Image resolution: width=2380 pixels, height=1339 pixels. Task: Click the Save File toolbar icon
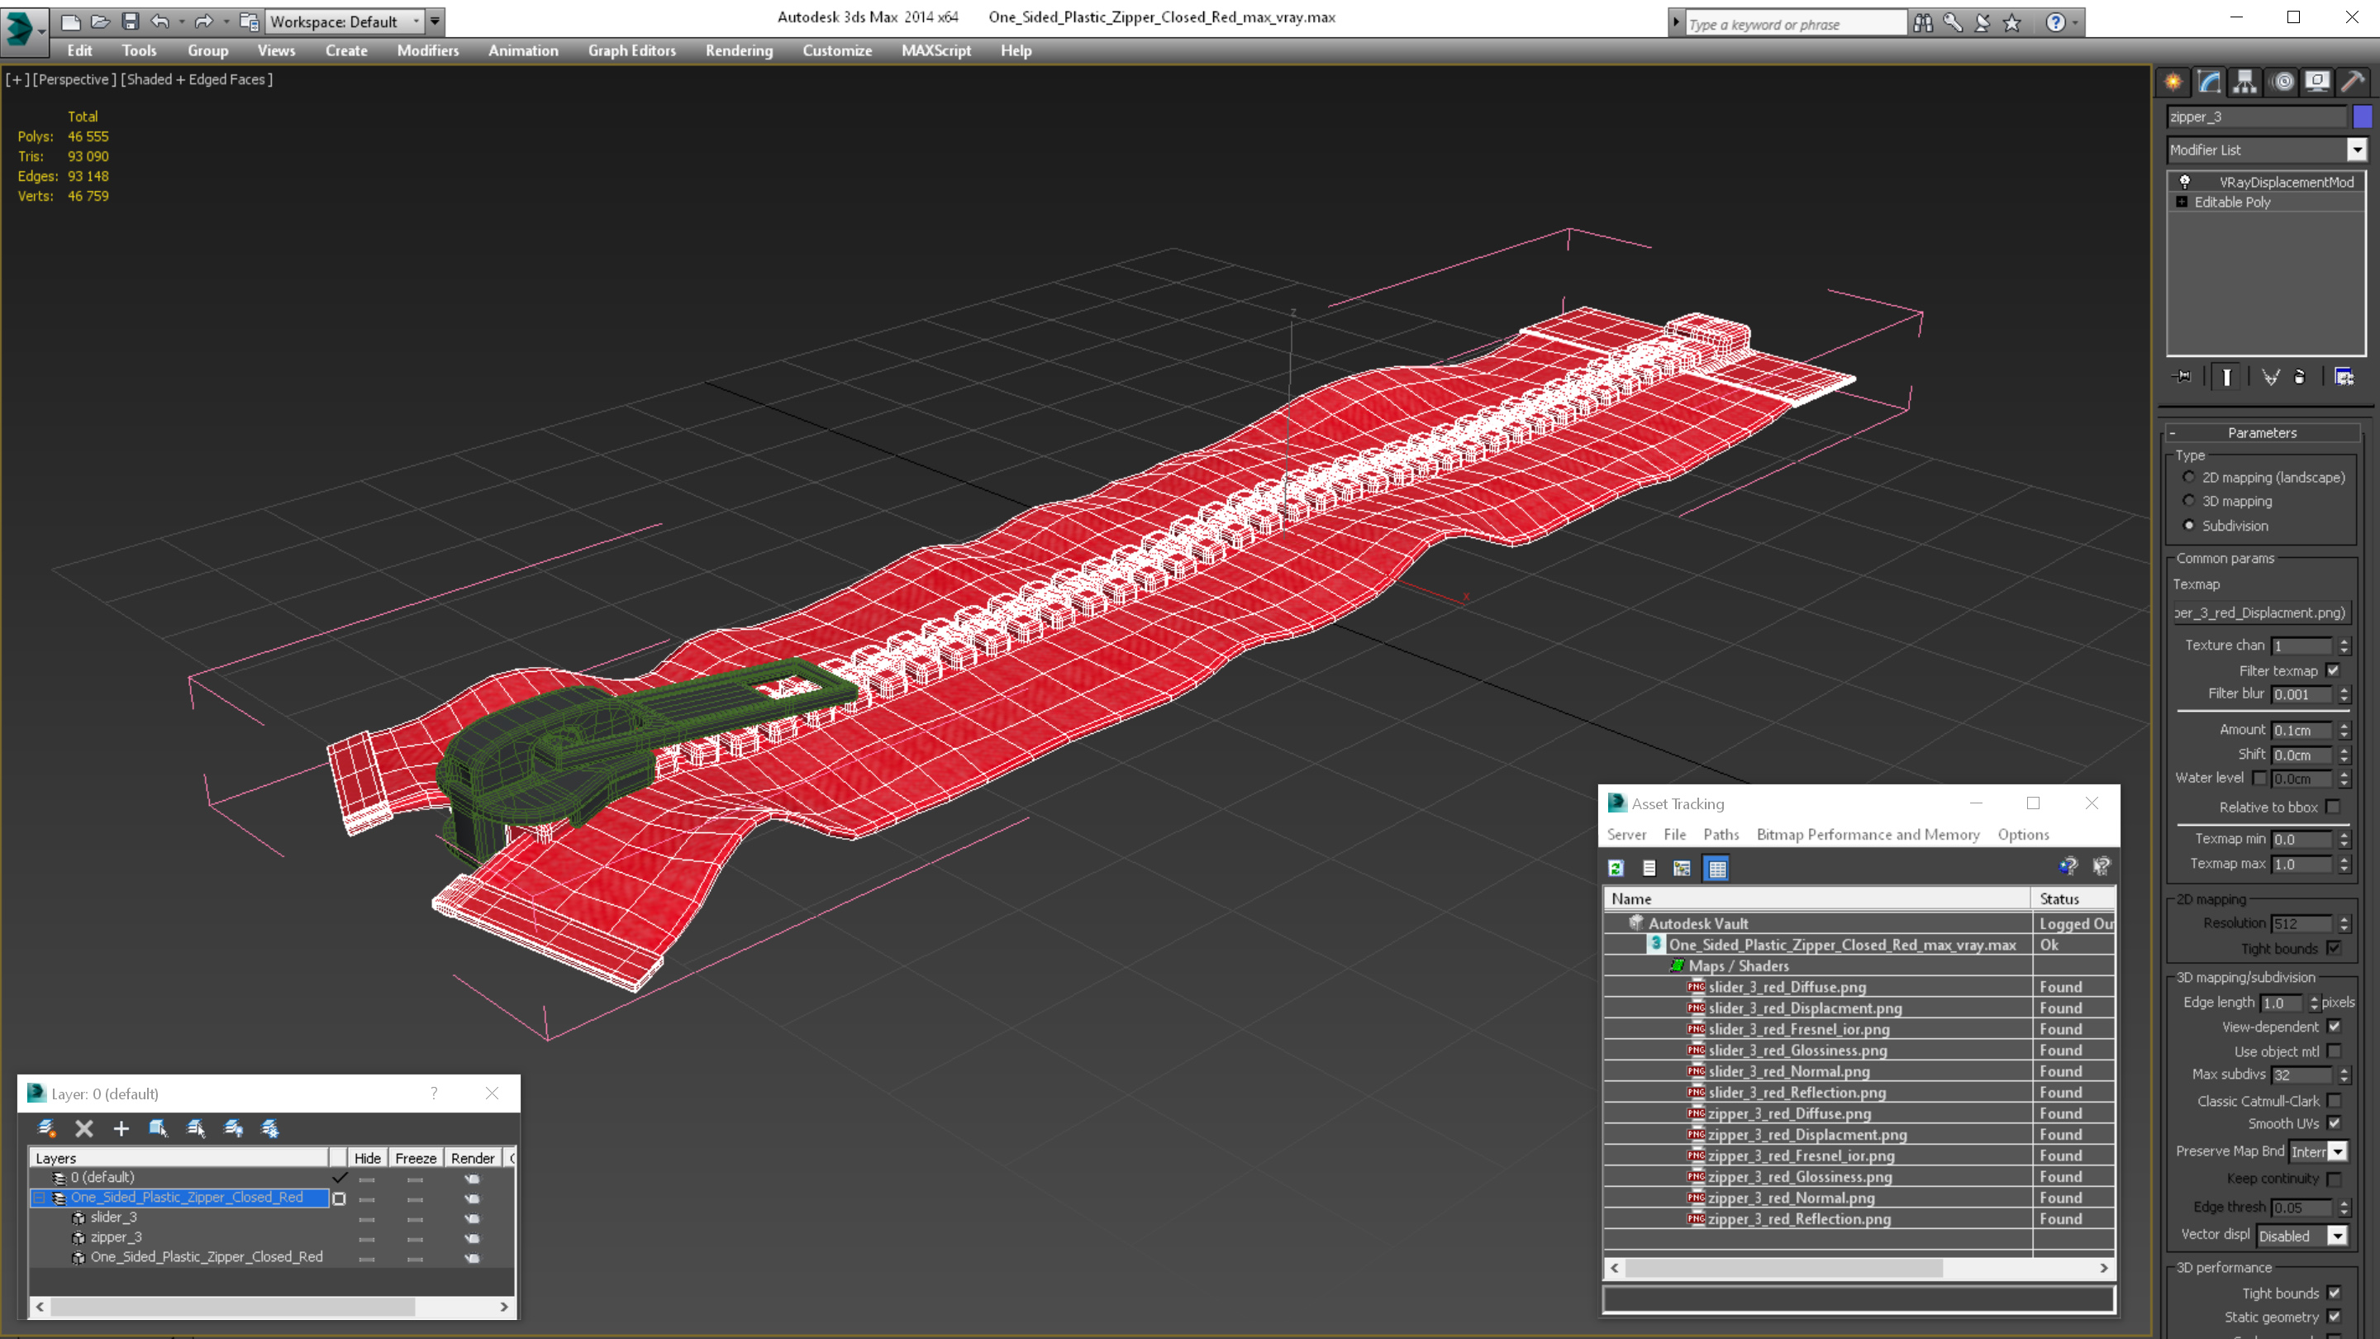pyautogui.click(x=131, y=21)
